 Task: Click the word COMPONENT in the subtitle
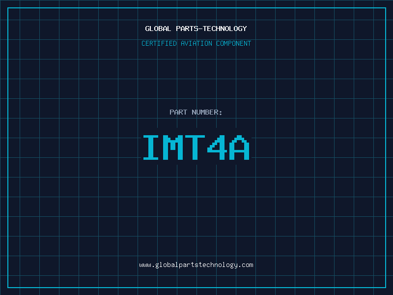pos(233,43)
